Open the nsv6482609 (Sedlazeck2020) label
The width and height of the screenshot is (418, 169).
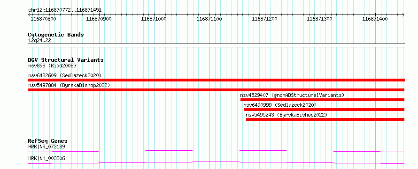(x=65, y=75)
